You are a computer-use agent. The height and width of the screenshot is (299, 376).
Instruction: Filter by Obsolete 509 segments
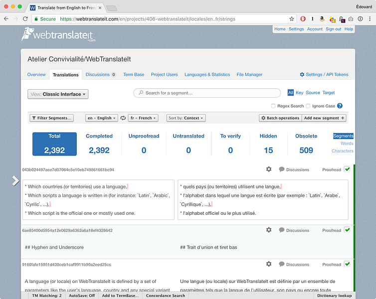[306, 144]
